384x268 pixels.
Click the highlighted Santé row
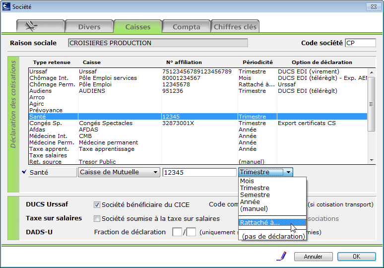(x=198, y=117)
